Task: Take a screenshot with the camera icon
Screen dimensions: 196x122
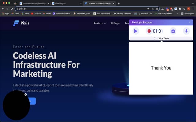Action: click(173, 31)
